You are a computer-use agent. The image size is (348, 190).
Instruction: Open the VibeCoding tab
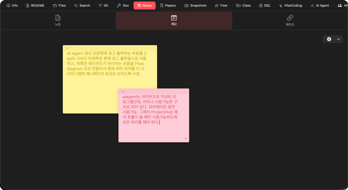coord(290,5)
